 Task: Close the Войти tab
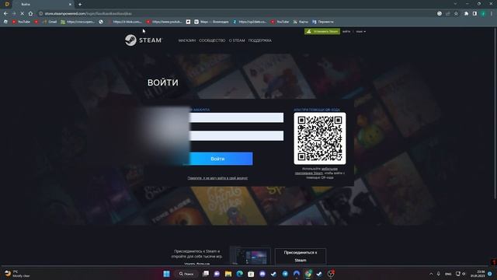[x=70, y=5]
